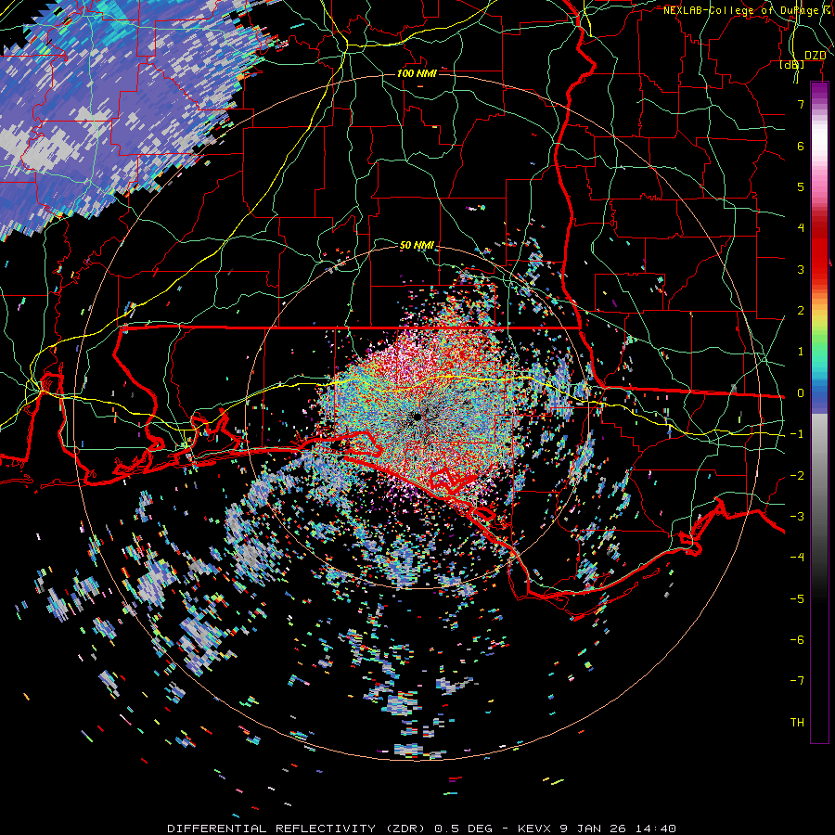Click the DIFFERENTIAL REFLECTIVITY (ZDR) title text
The width and height of the screenshot is (835, 835).
[x=297, y=829]
